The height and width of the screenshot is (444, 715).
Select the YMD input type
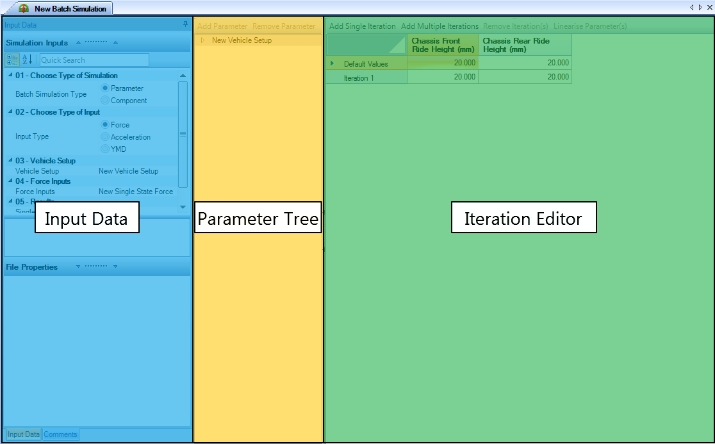coord(105,149)
